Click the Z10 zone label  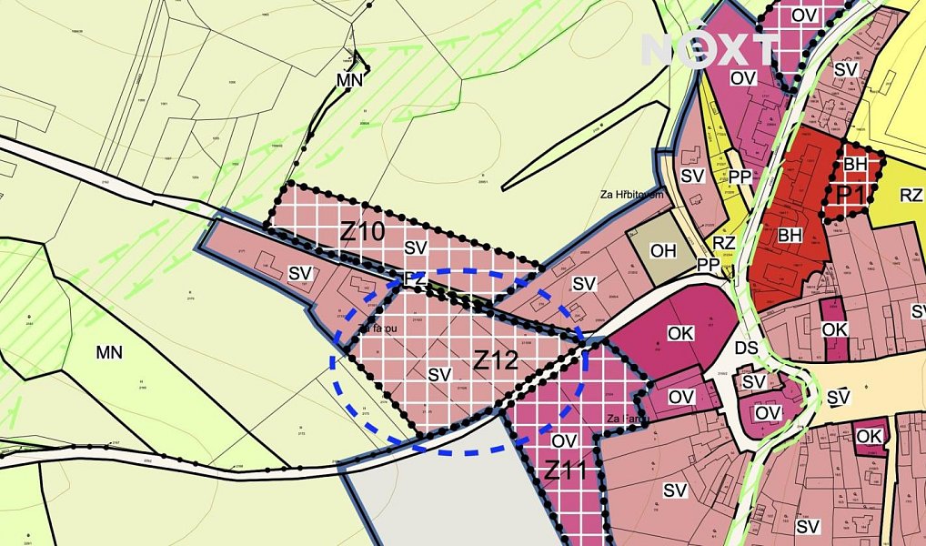(x=363, y=232)
